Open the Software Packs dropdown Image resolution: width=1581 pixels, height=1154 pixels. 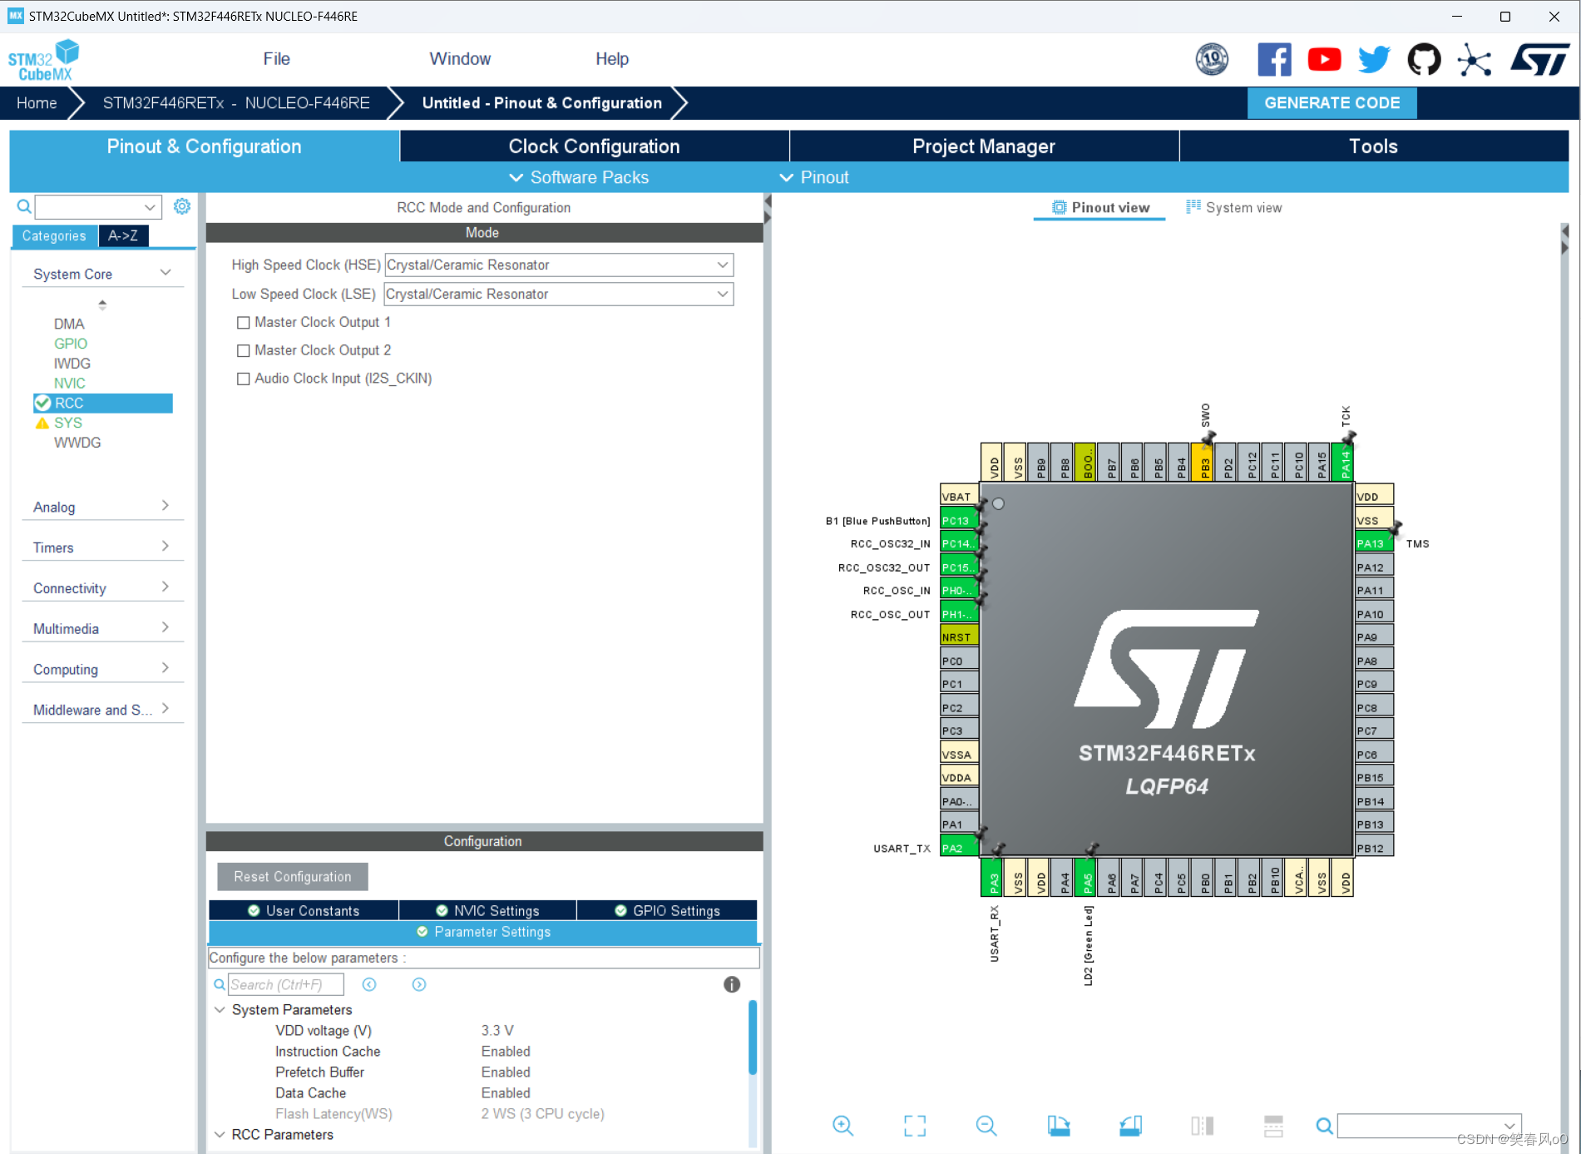[x=579, y=177]
